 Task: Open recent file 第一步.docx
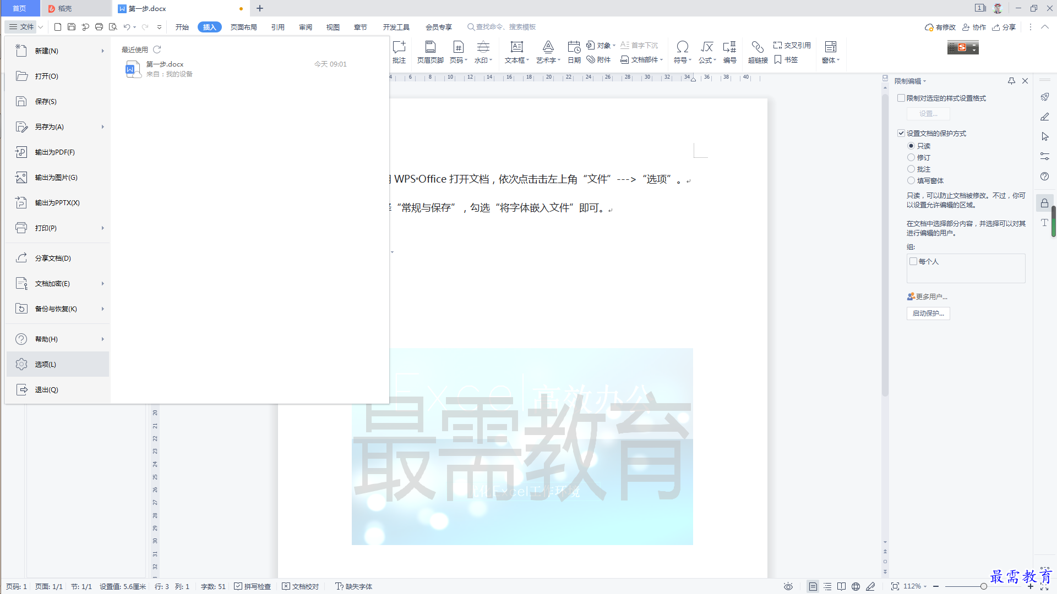(x=237, y=69)
